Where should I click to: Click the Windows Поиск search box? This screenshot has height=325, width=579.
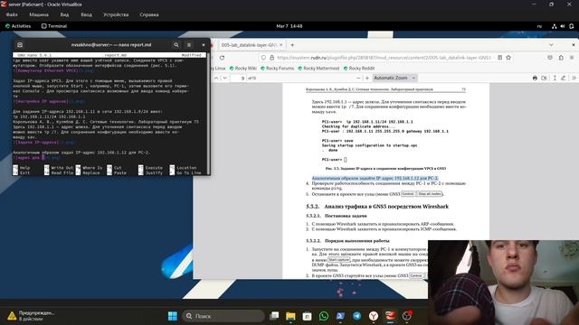(x=223, y=316)
